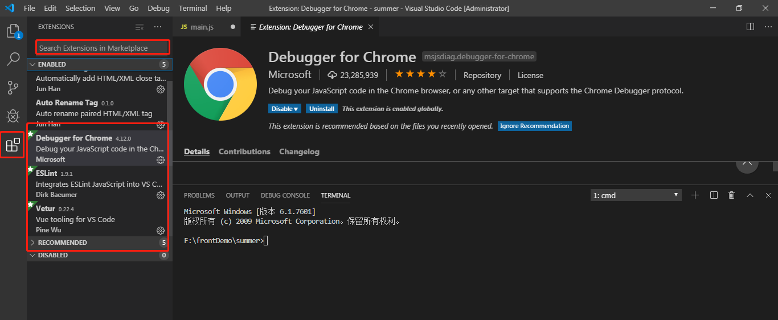Open the Extensions view icon
This screenshot has width=778, height=320.
pos(13,145)
